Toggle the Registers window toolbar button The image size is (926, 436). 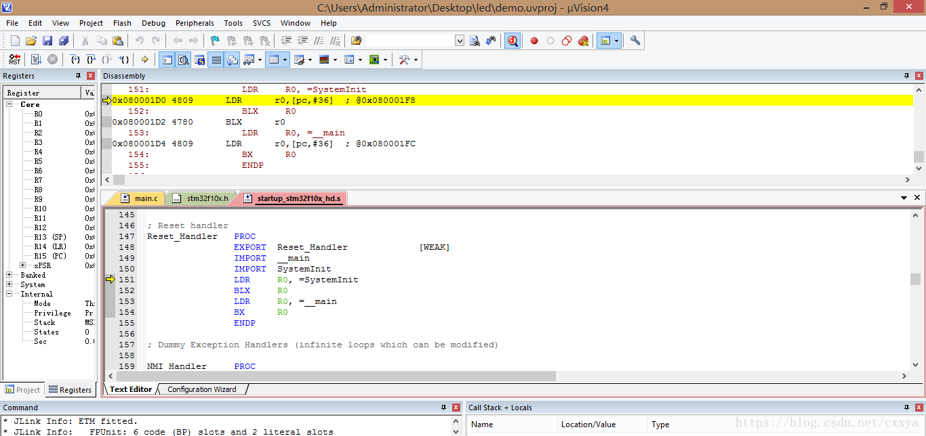216,60
